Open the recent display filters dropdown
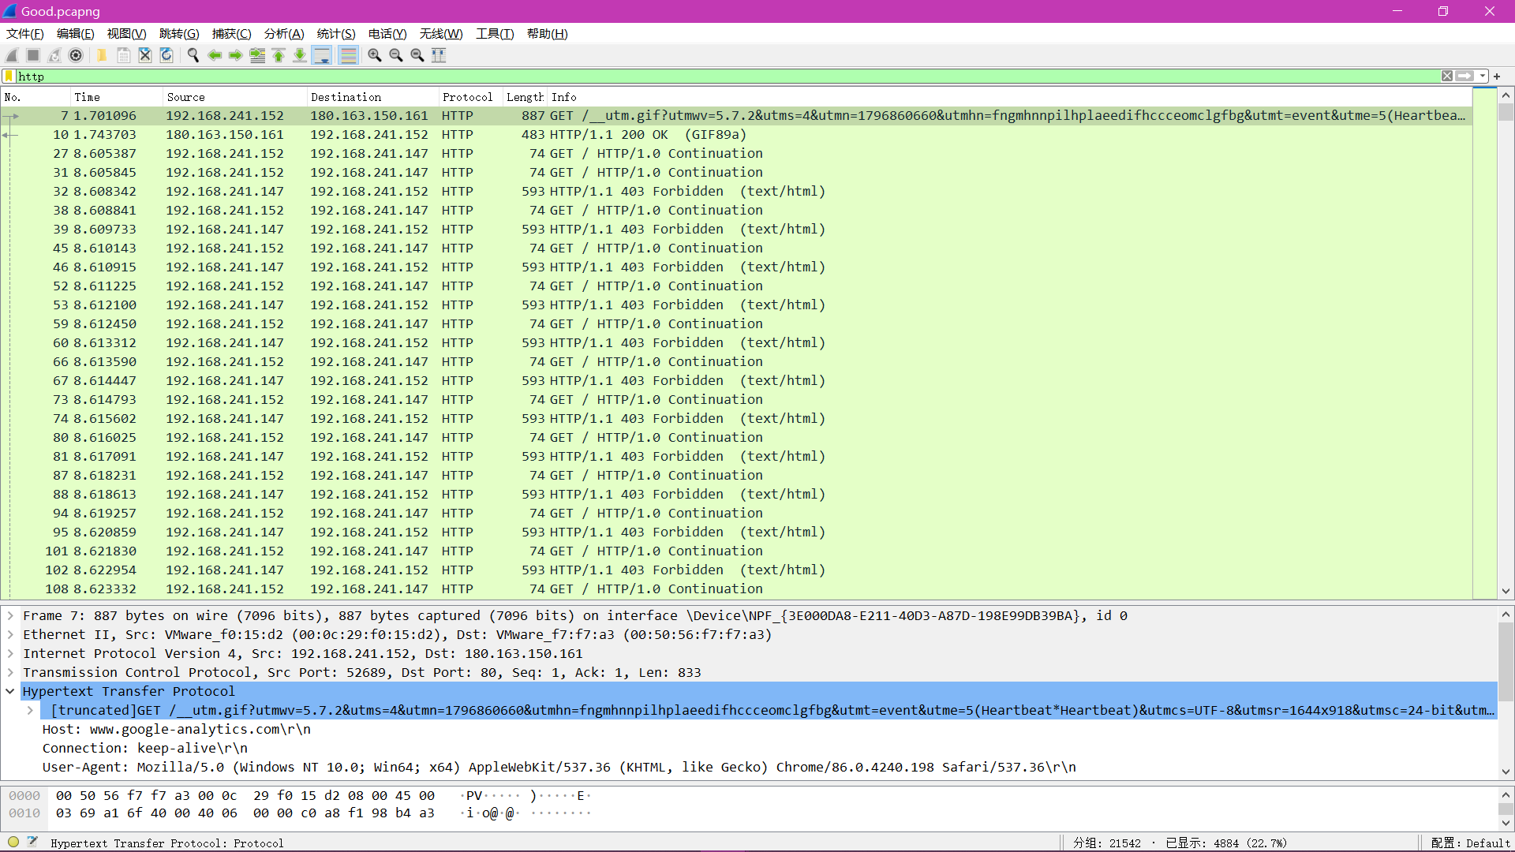This screenshot has height=852, width=1515. coord(1483,77)
